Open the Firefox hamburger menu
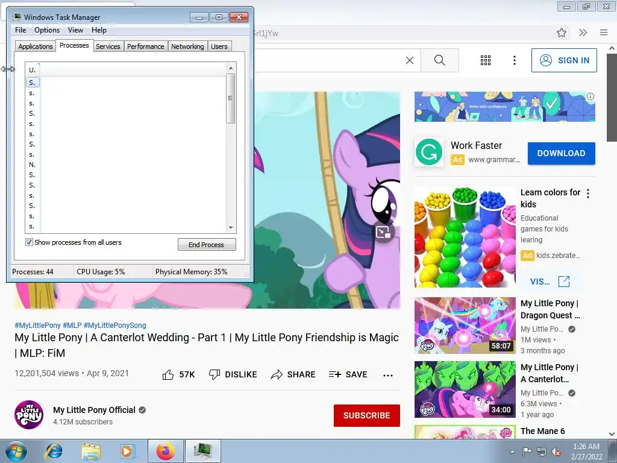 tap(604, 33)
